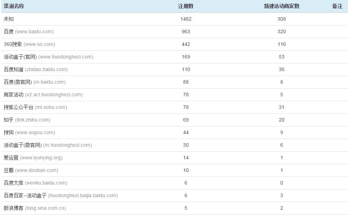Select the 活动盒子(微官网) channel row
Screen dimensions: 348x215
point(174,145)
